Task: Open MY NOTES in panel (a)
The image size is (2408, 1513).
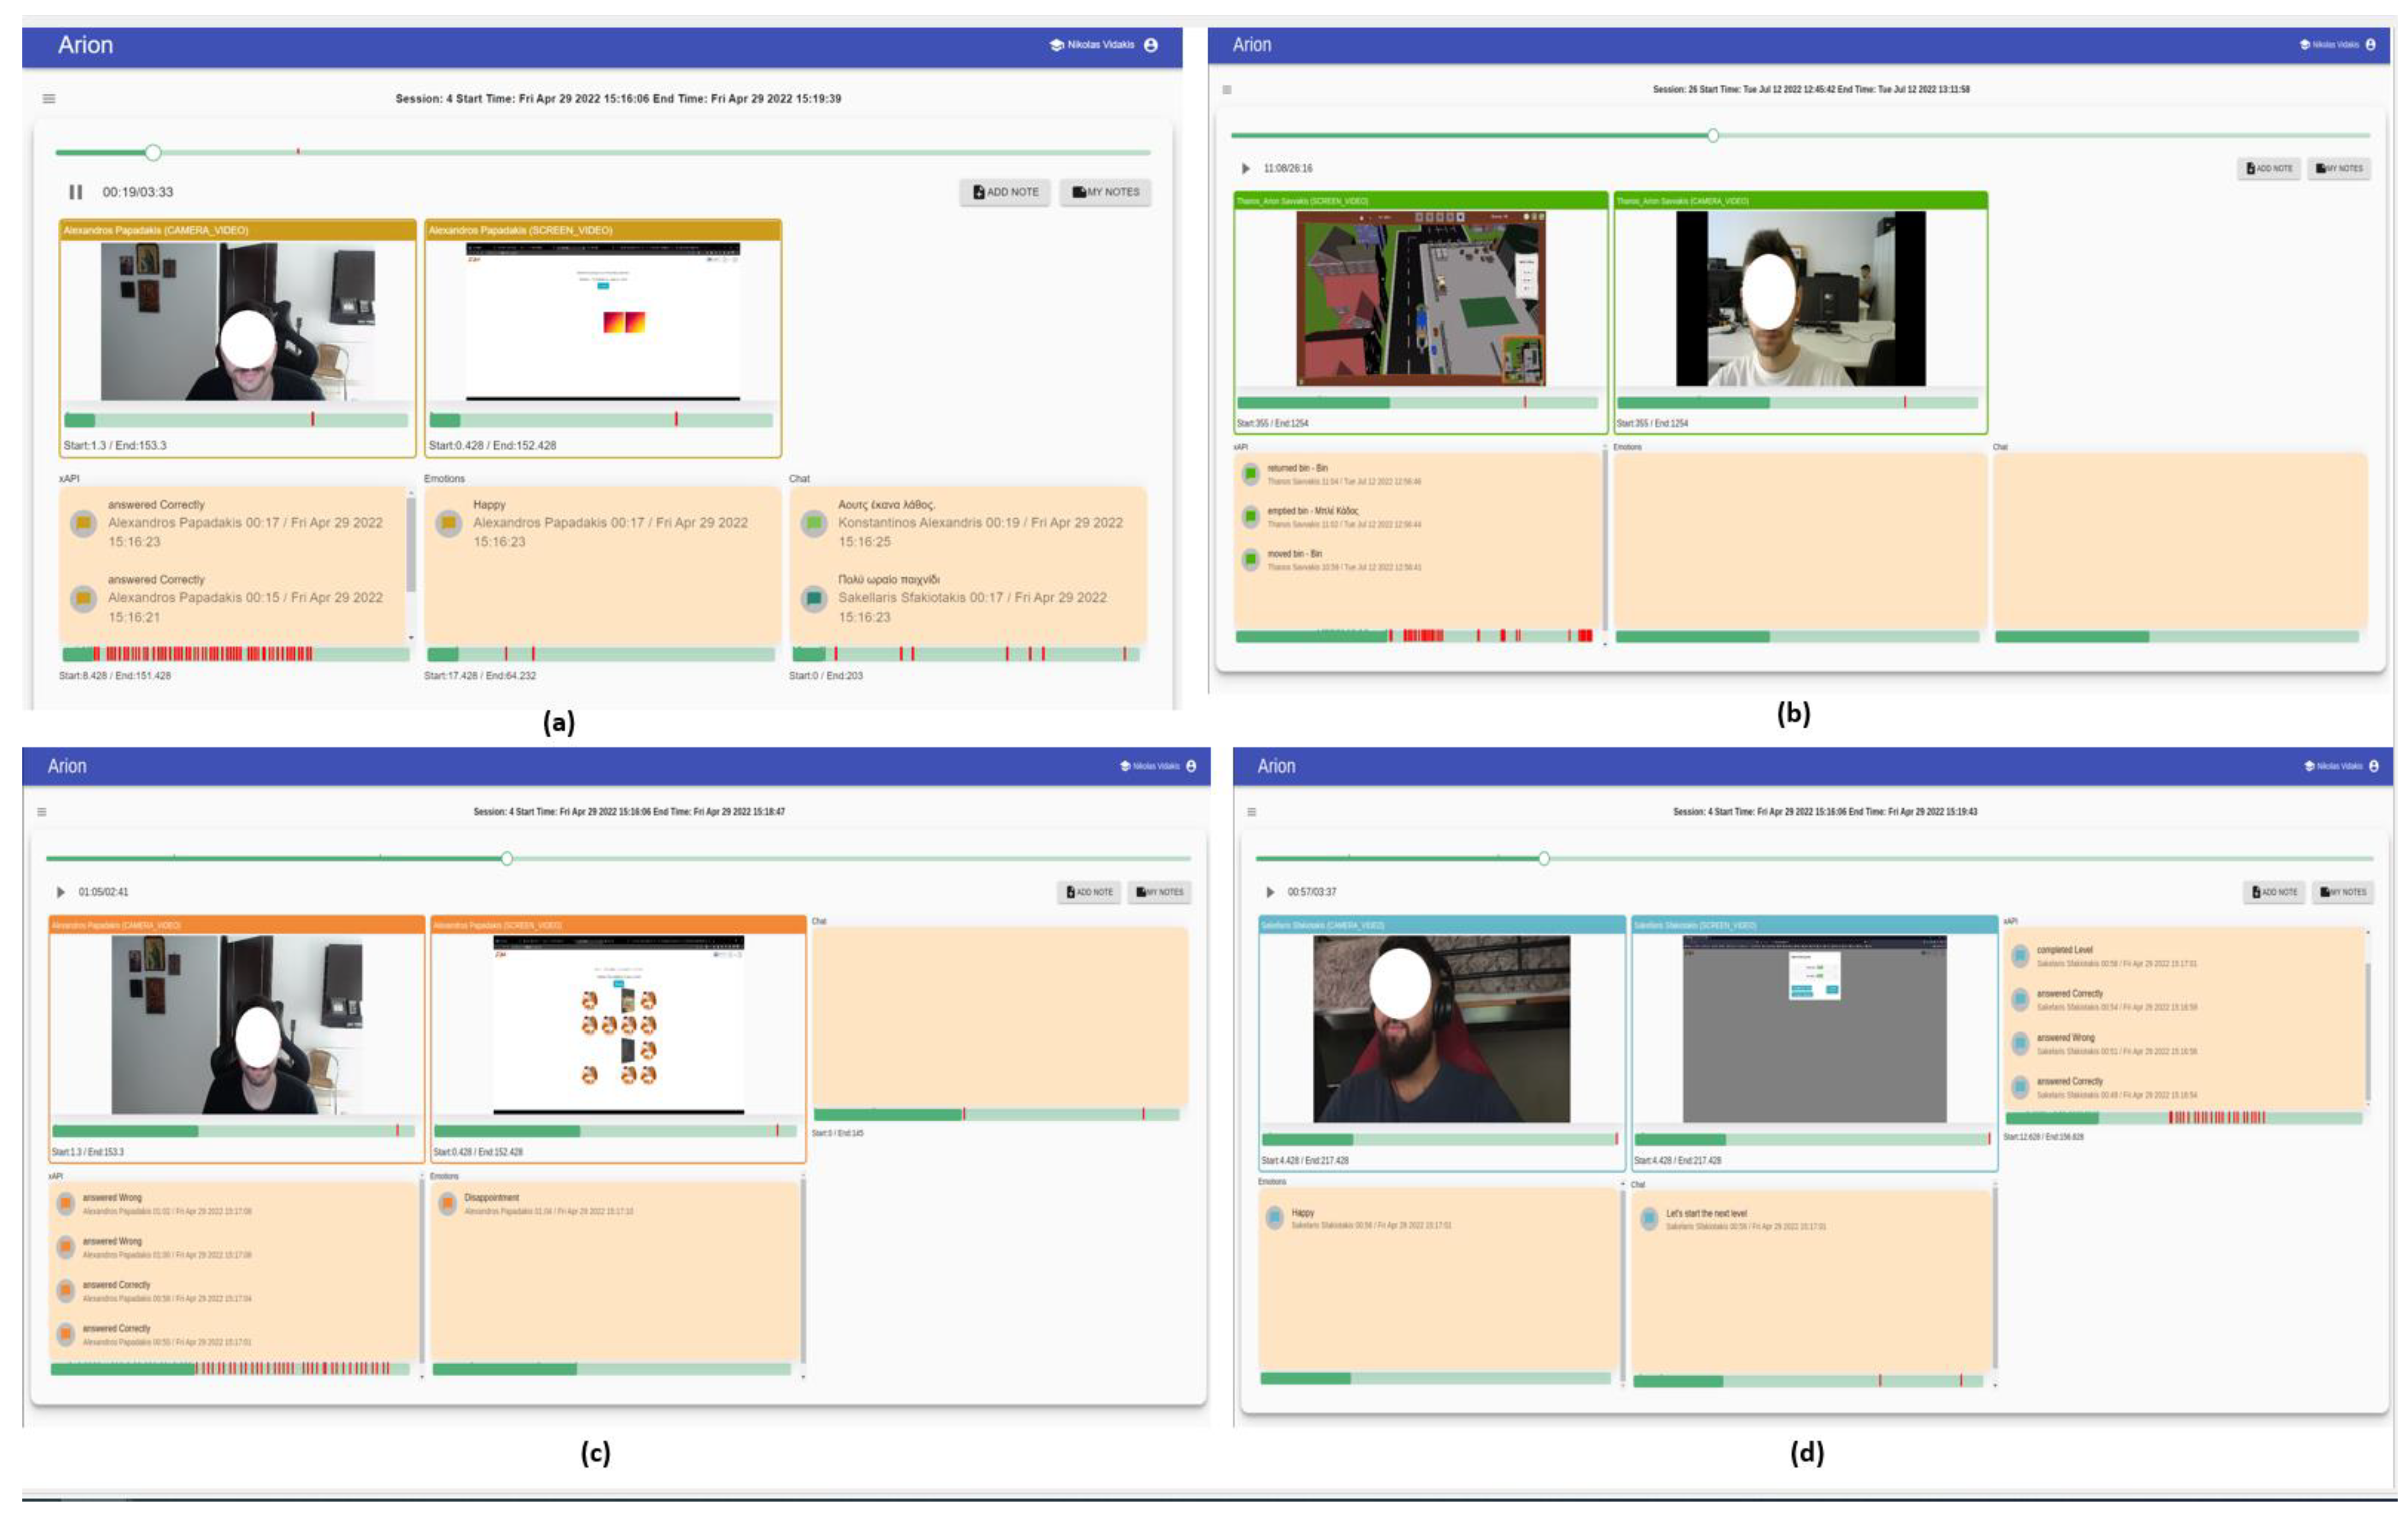Action: tap(1105, 192)
